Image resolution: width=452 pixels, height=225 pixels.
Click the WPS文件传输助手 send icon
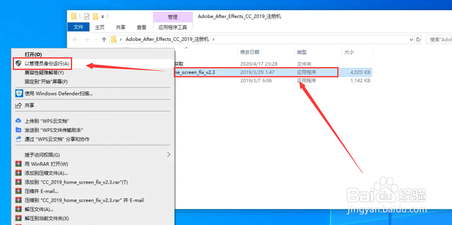click(x=18, y=130)
